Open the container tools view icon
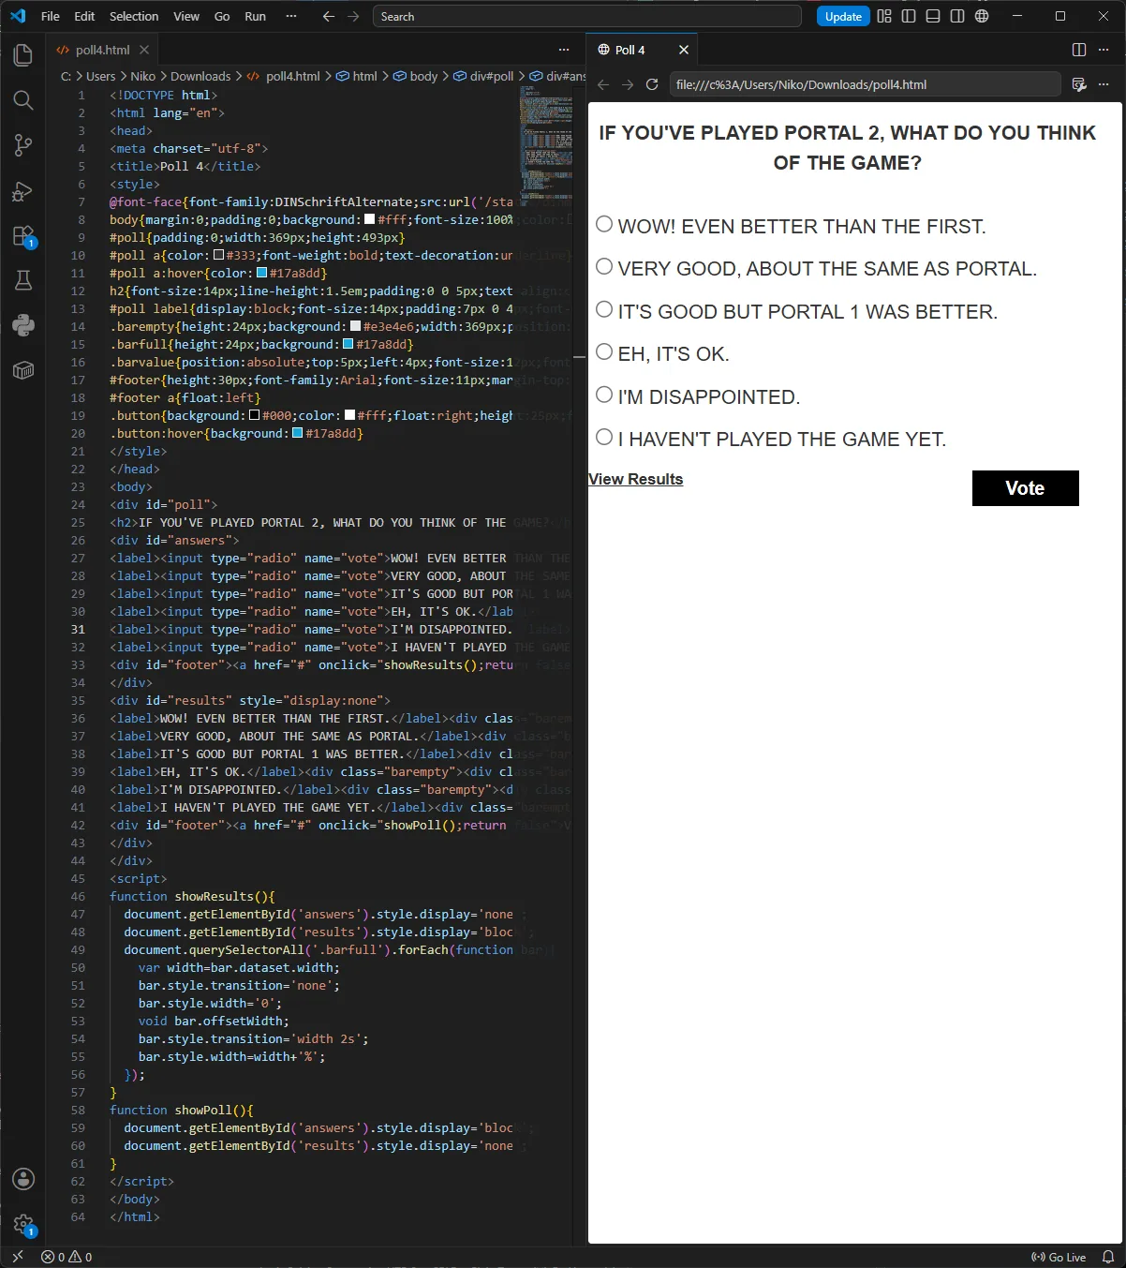 [23, 370]
